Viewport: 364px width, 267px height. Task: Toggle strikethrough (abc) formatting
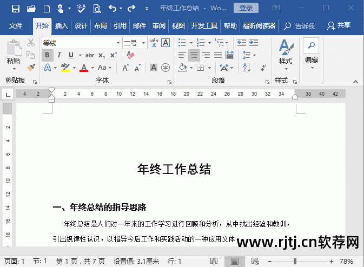coord(90,55)
